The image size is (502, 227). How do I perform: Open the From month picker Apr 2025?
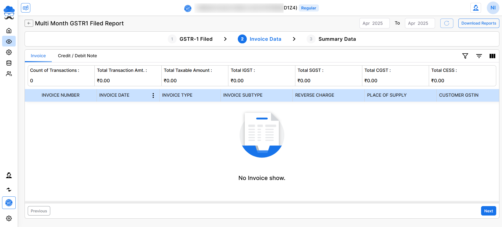coord(374,23)
